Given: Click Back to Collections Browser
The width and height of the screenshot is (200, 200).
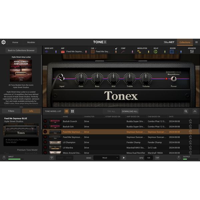Looking at the screenshot, I should [21, 50].
